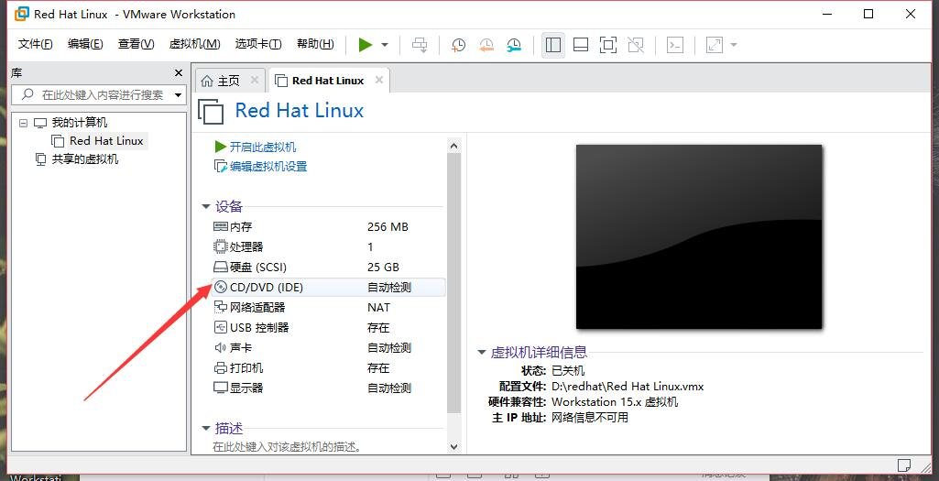The height and width of the screenshot is (481, 939).
Task: Open the 虚拟机(M) menu
Action: pyautogui.click(x=194, y=44)
